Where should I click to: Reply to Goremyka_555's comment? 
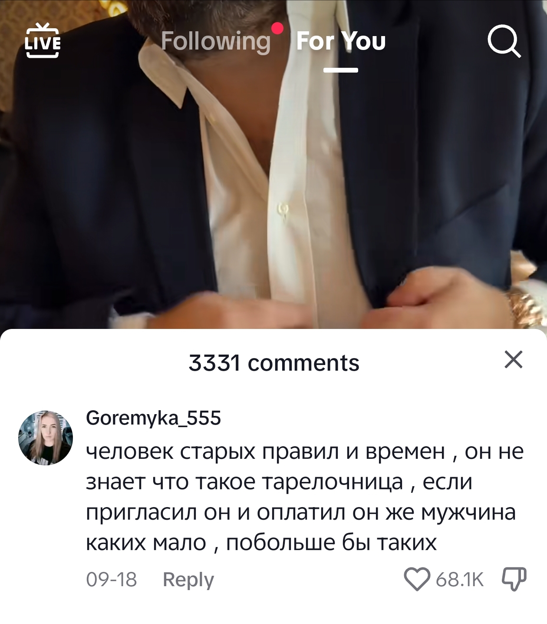coord(188,580)
